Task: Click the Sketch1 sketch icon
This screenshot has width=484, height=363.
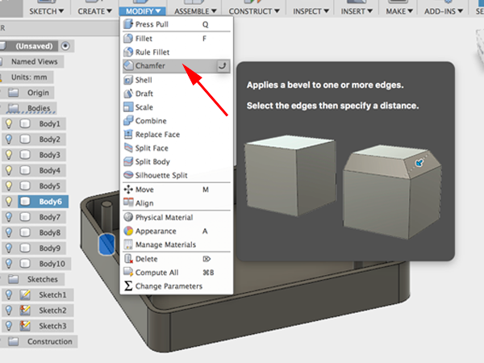Action: pos(25,294)
